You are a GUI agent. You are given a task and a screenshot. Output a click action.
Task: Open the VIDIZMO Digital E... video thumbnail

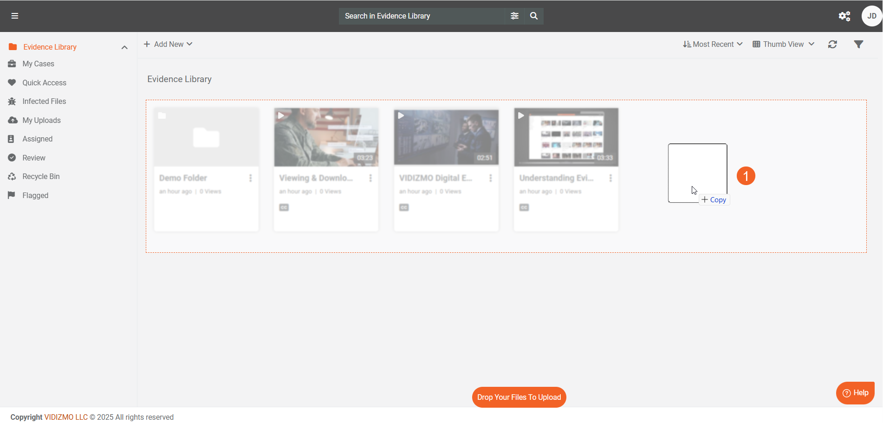[x=446, y=137]
